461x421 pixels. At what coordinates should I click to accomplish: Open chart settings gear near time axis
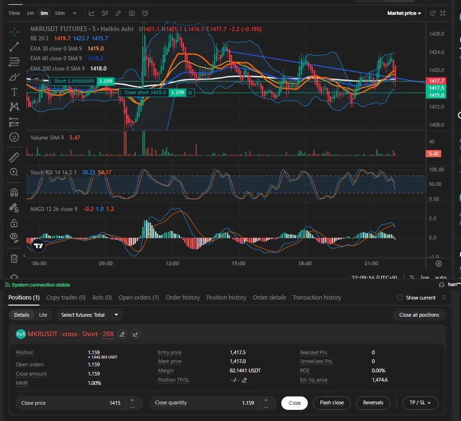pyautogui.click(x=439, y=264)
